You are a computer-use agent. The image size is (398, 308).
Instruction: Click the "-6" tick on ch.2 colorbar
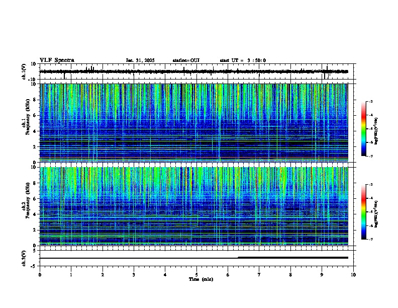click(370, 225)
